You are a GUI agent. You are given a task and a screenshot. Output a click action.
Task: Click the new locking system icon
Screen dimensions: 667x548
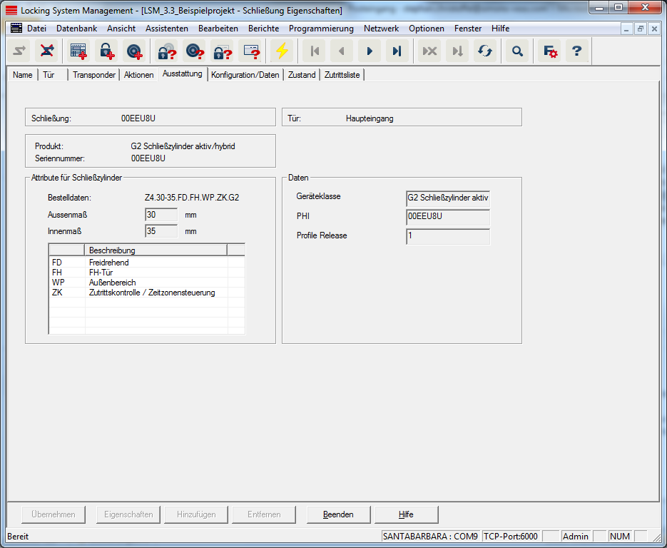[78, 51]
